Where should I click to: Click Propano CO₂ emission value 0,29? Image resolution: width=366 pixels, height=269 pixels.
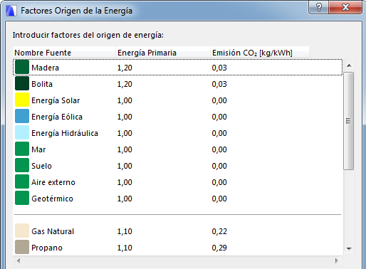pos(219,248)
